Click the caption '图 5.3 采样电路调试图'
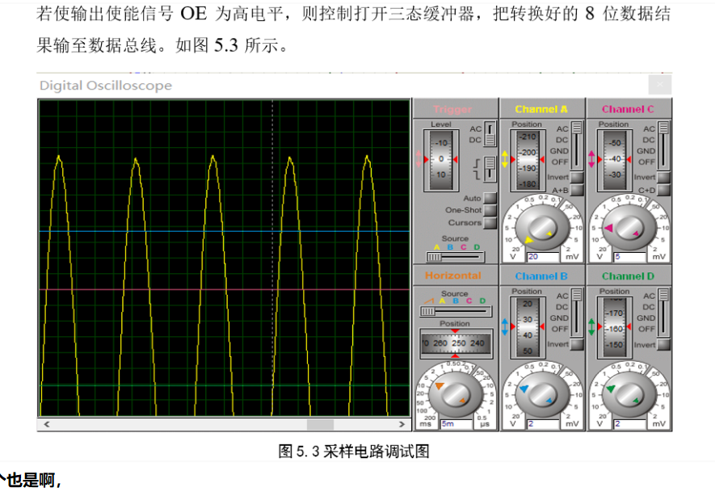The width and height of the screenshot is (715, 492). click(x=354, y=452)
